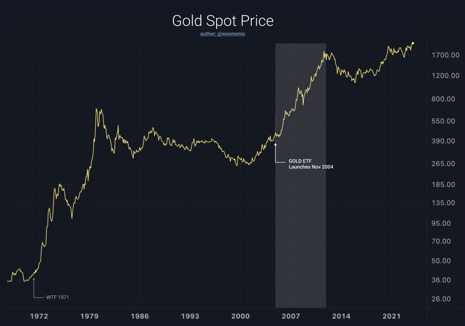Click the yellow latest-price dot ending the line
Viewport: 465px width, 326px height.
(413, 43)
